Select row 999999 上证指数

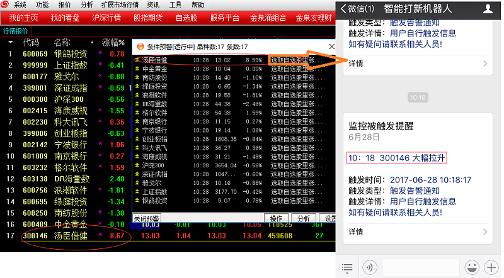pos(66,65)
